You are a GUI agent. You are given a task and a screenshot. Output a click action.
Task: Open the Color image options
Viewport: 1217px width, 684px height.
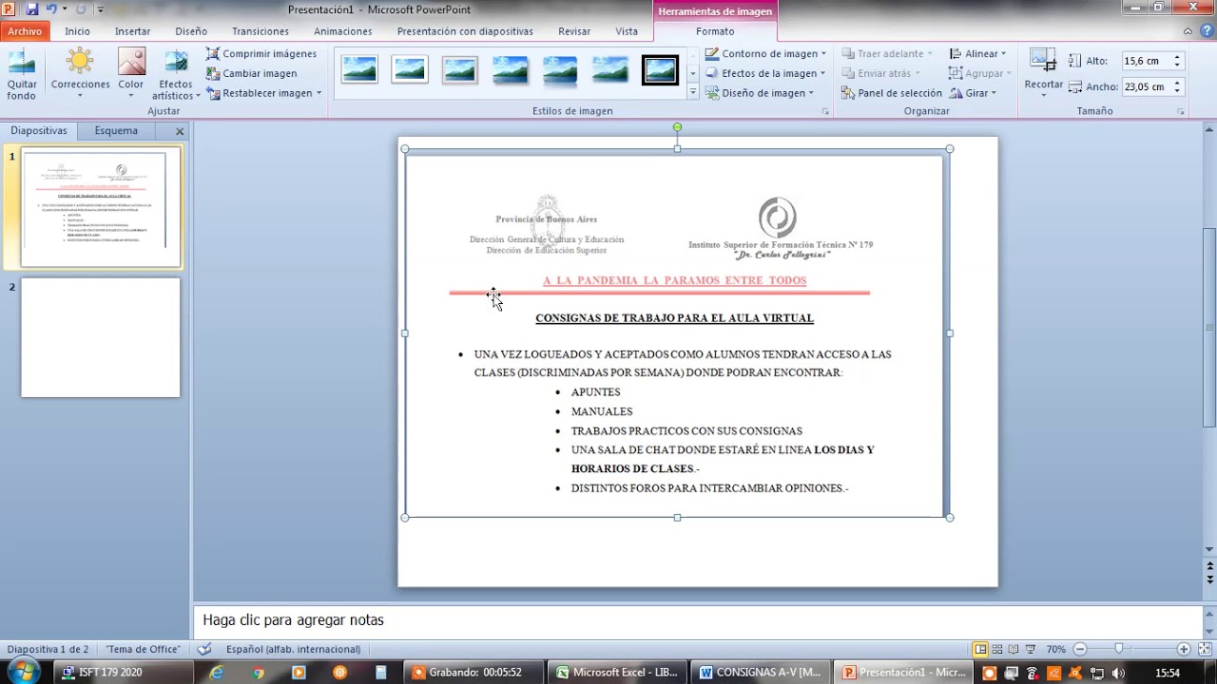coord(131,74)
